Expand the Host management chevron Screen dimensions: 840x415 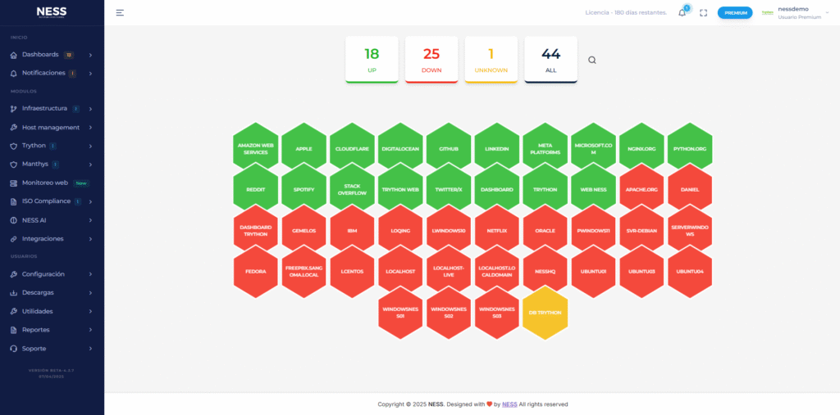point(90,128)
